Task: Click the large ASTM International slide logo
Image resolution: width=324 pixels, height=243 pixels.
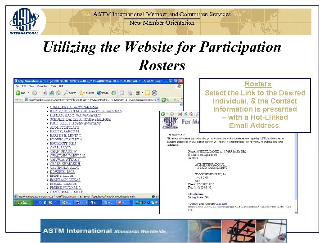Action: tap(24, 21)
